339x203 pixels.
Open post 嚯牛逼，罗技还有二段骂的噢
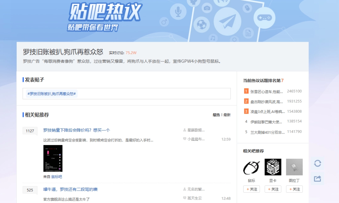70,190
